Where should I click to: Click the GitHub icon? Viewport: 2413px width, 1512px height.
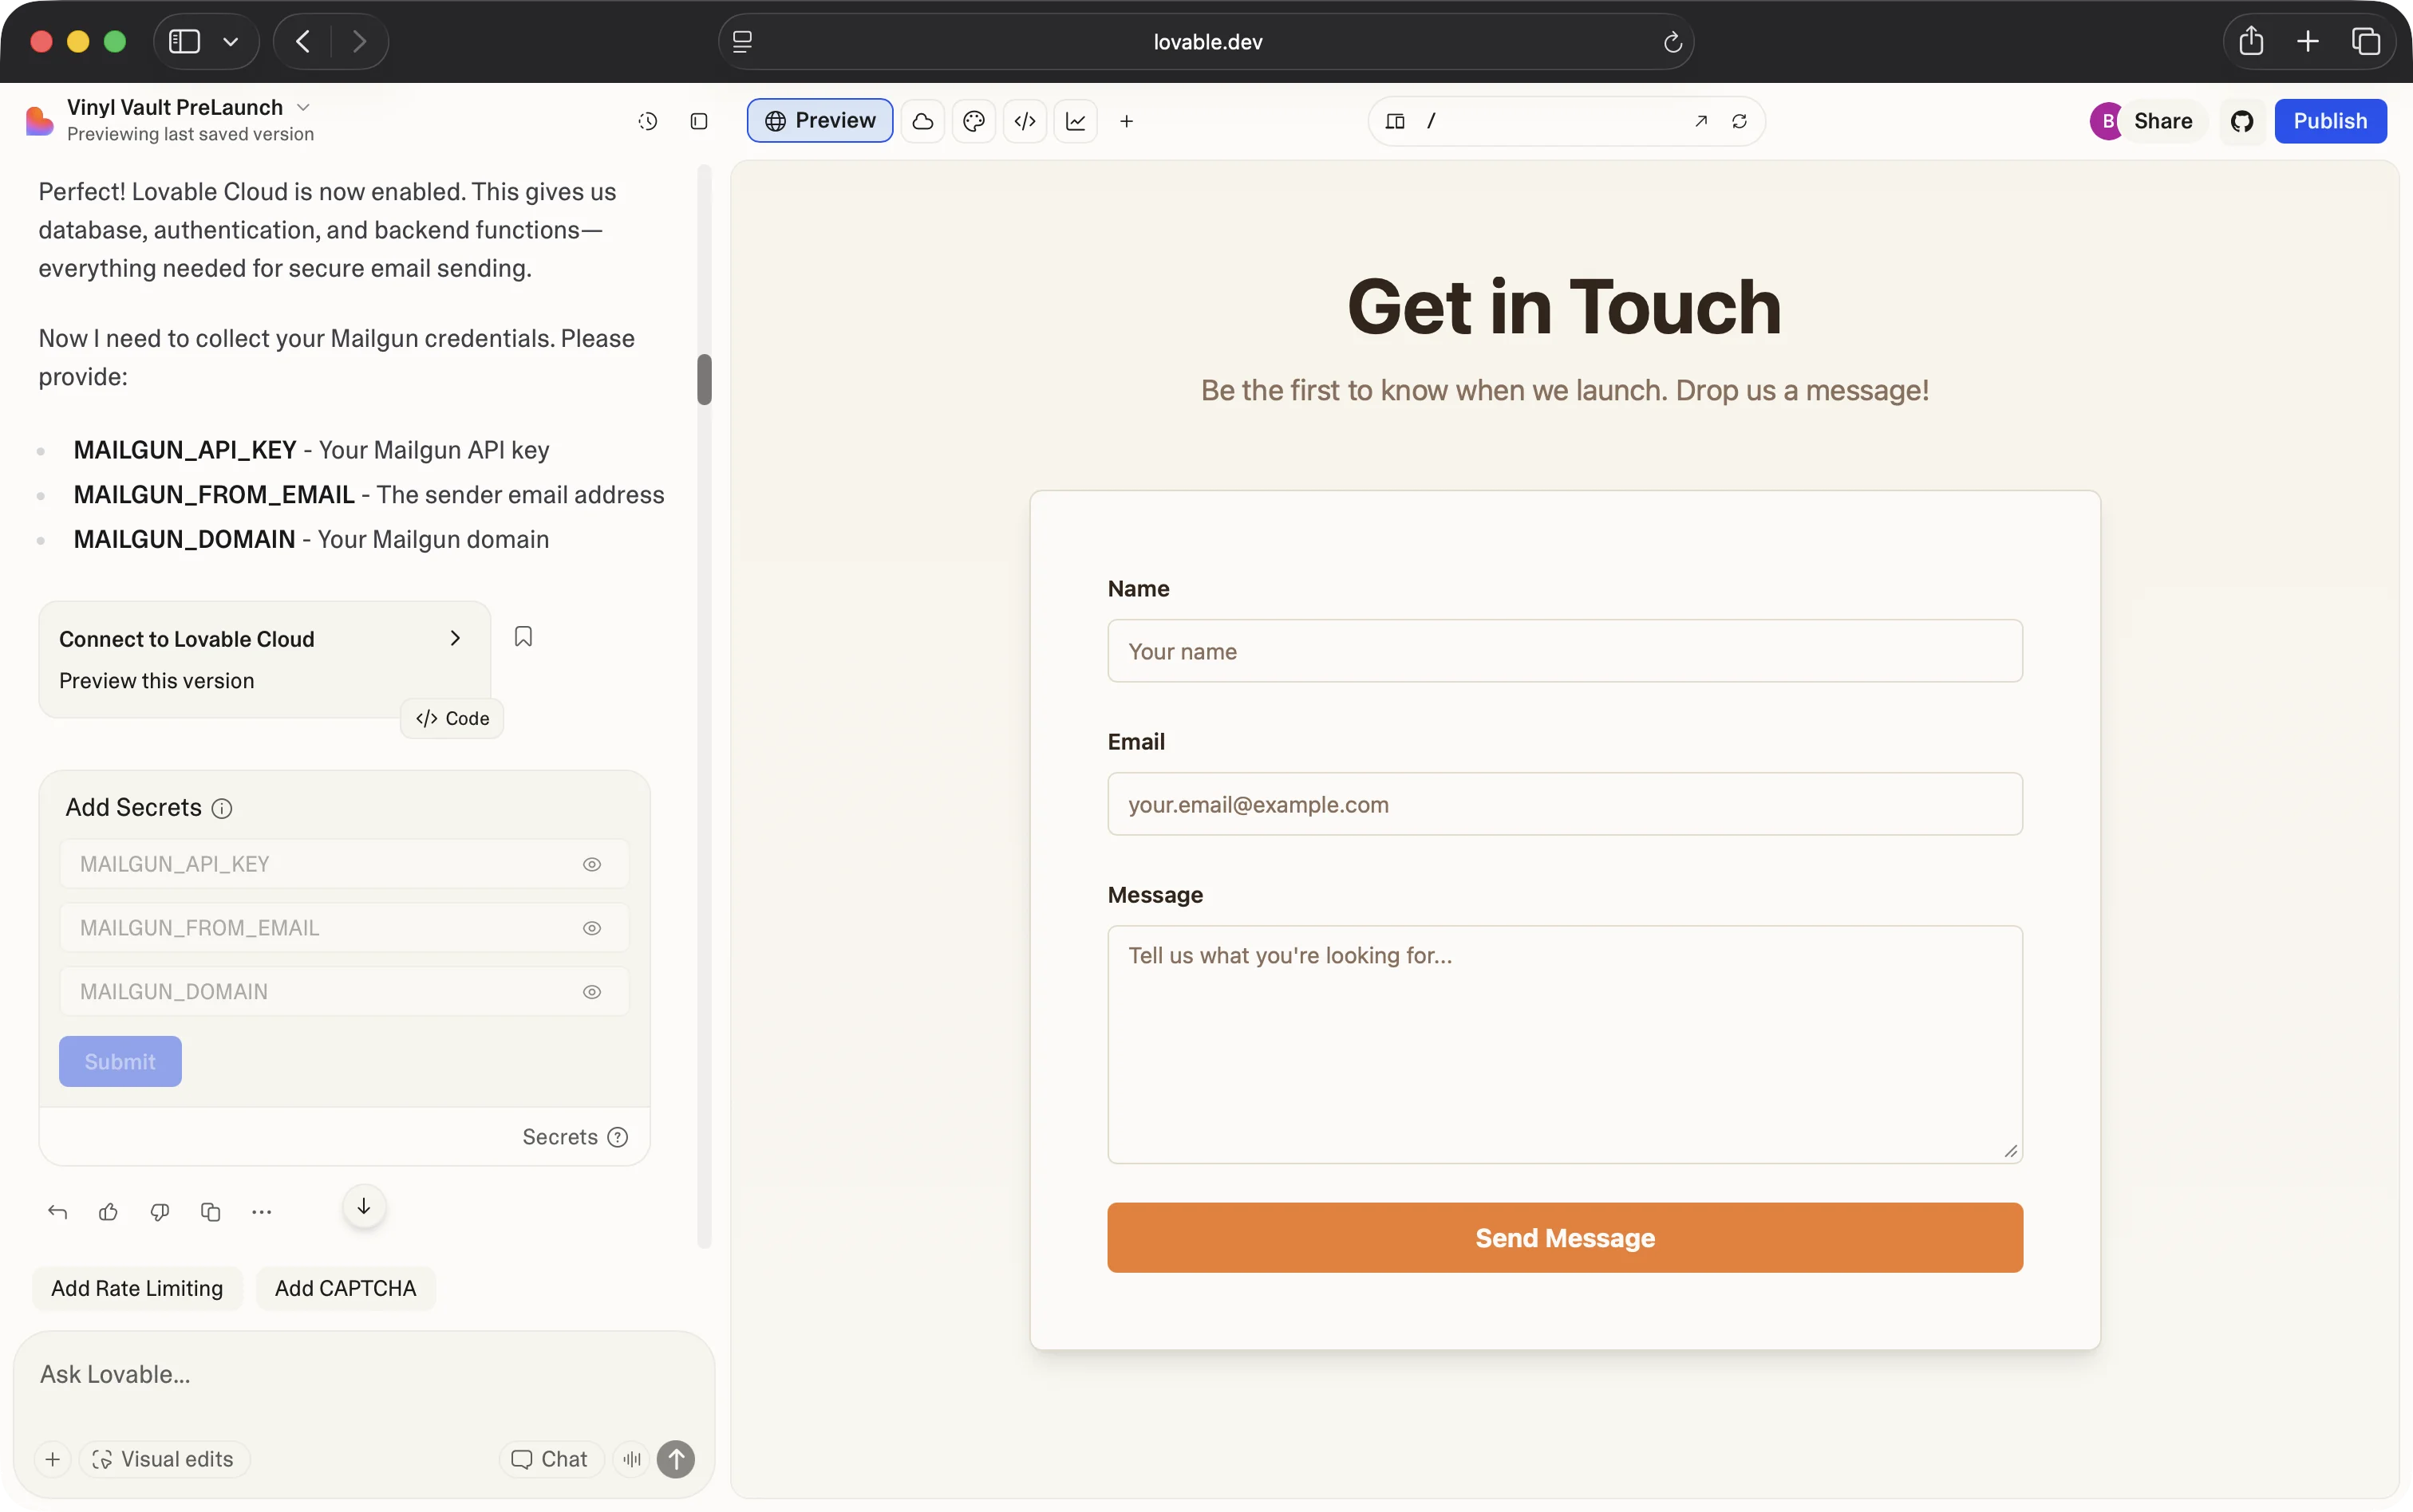tap(2242, 121)
